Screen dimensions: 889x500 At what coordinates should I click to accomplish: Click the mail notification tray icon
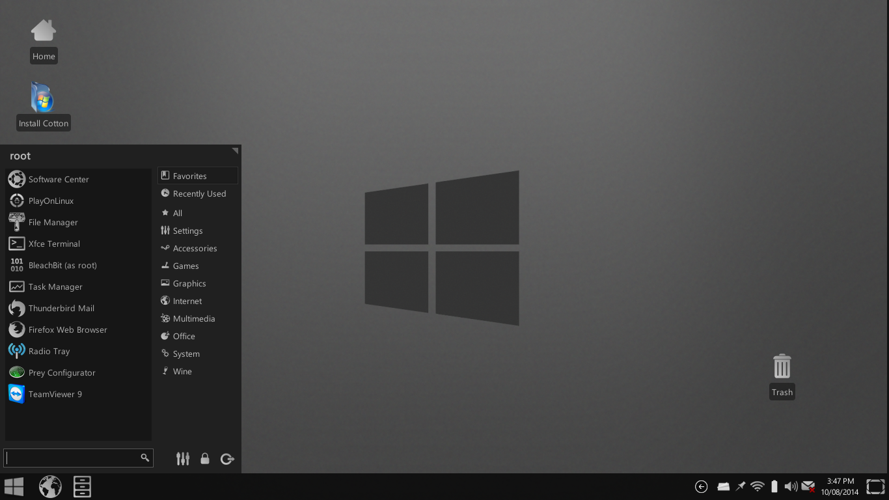click(808, 486)
